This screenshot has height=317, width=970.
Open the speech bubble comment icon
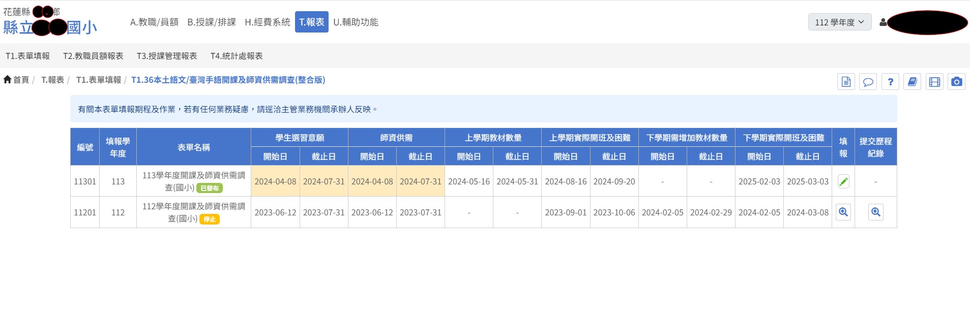[x=868, y=82]
